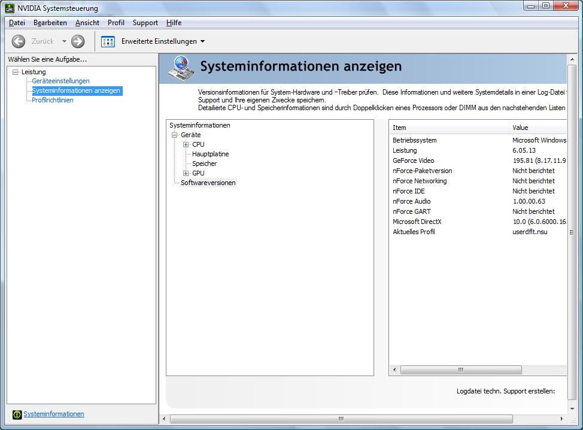This screenshot has width=583, height=430.
Task: Open the Geräteeinstellungen task link
Action: tap(60, 81)
